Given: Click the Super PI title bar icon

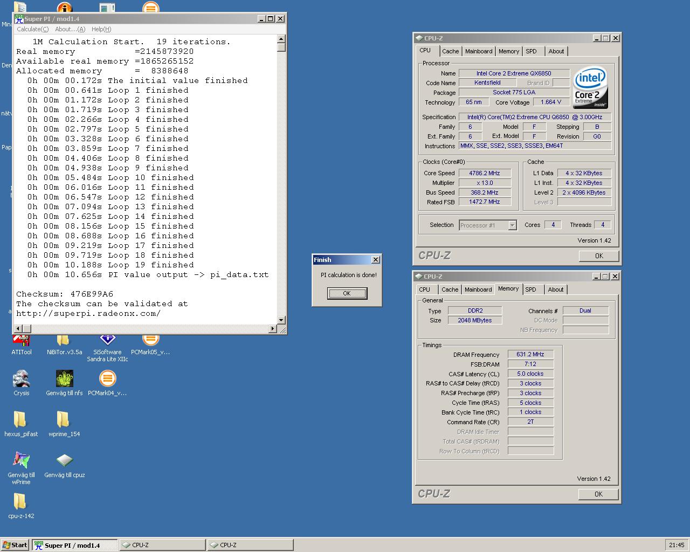Looking at the screenshot, I should click(19, 18).
